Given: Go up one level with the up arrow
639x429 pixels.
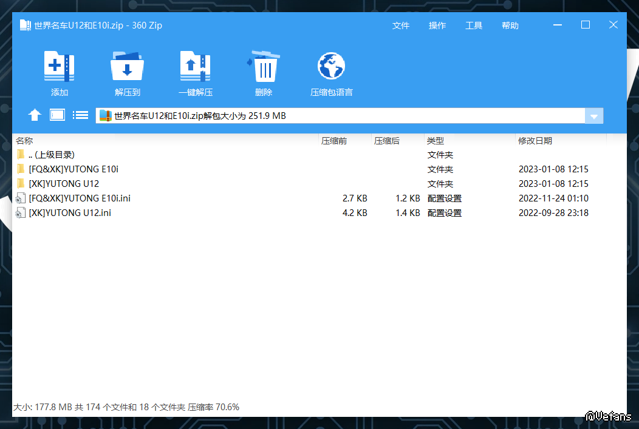Looking at the screenshot, I should tap(35, 115).
